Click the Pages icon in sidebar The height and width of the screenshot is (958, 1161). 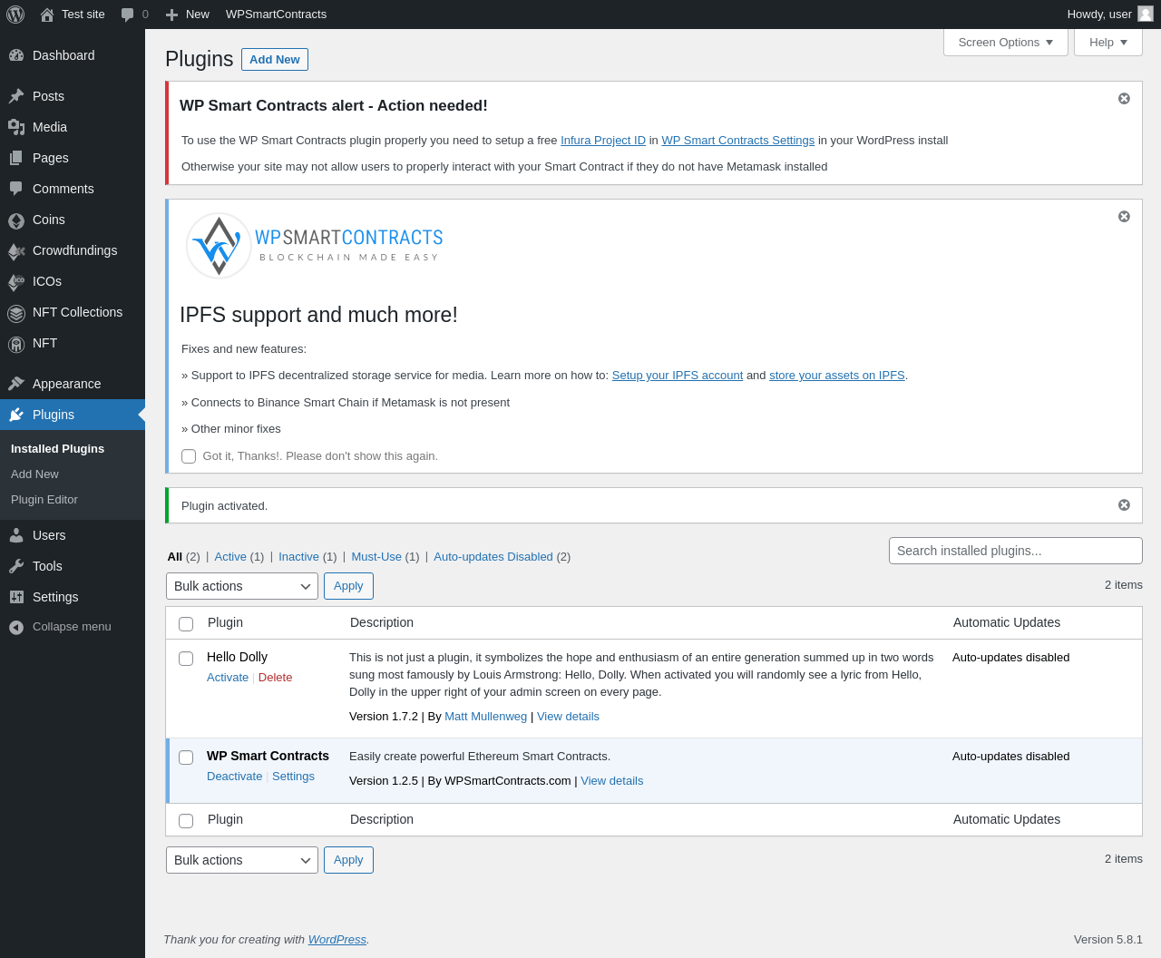(16, 158)
